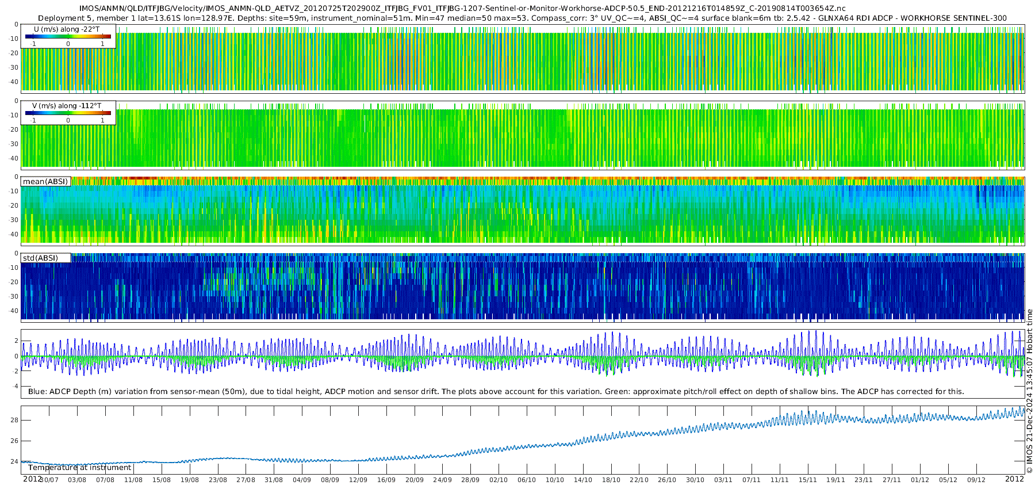Click the temperature line curve plot
1035x489 pixels.
pyautogui.click(x=523, y=440)
